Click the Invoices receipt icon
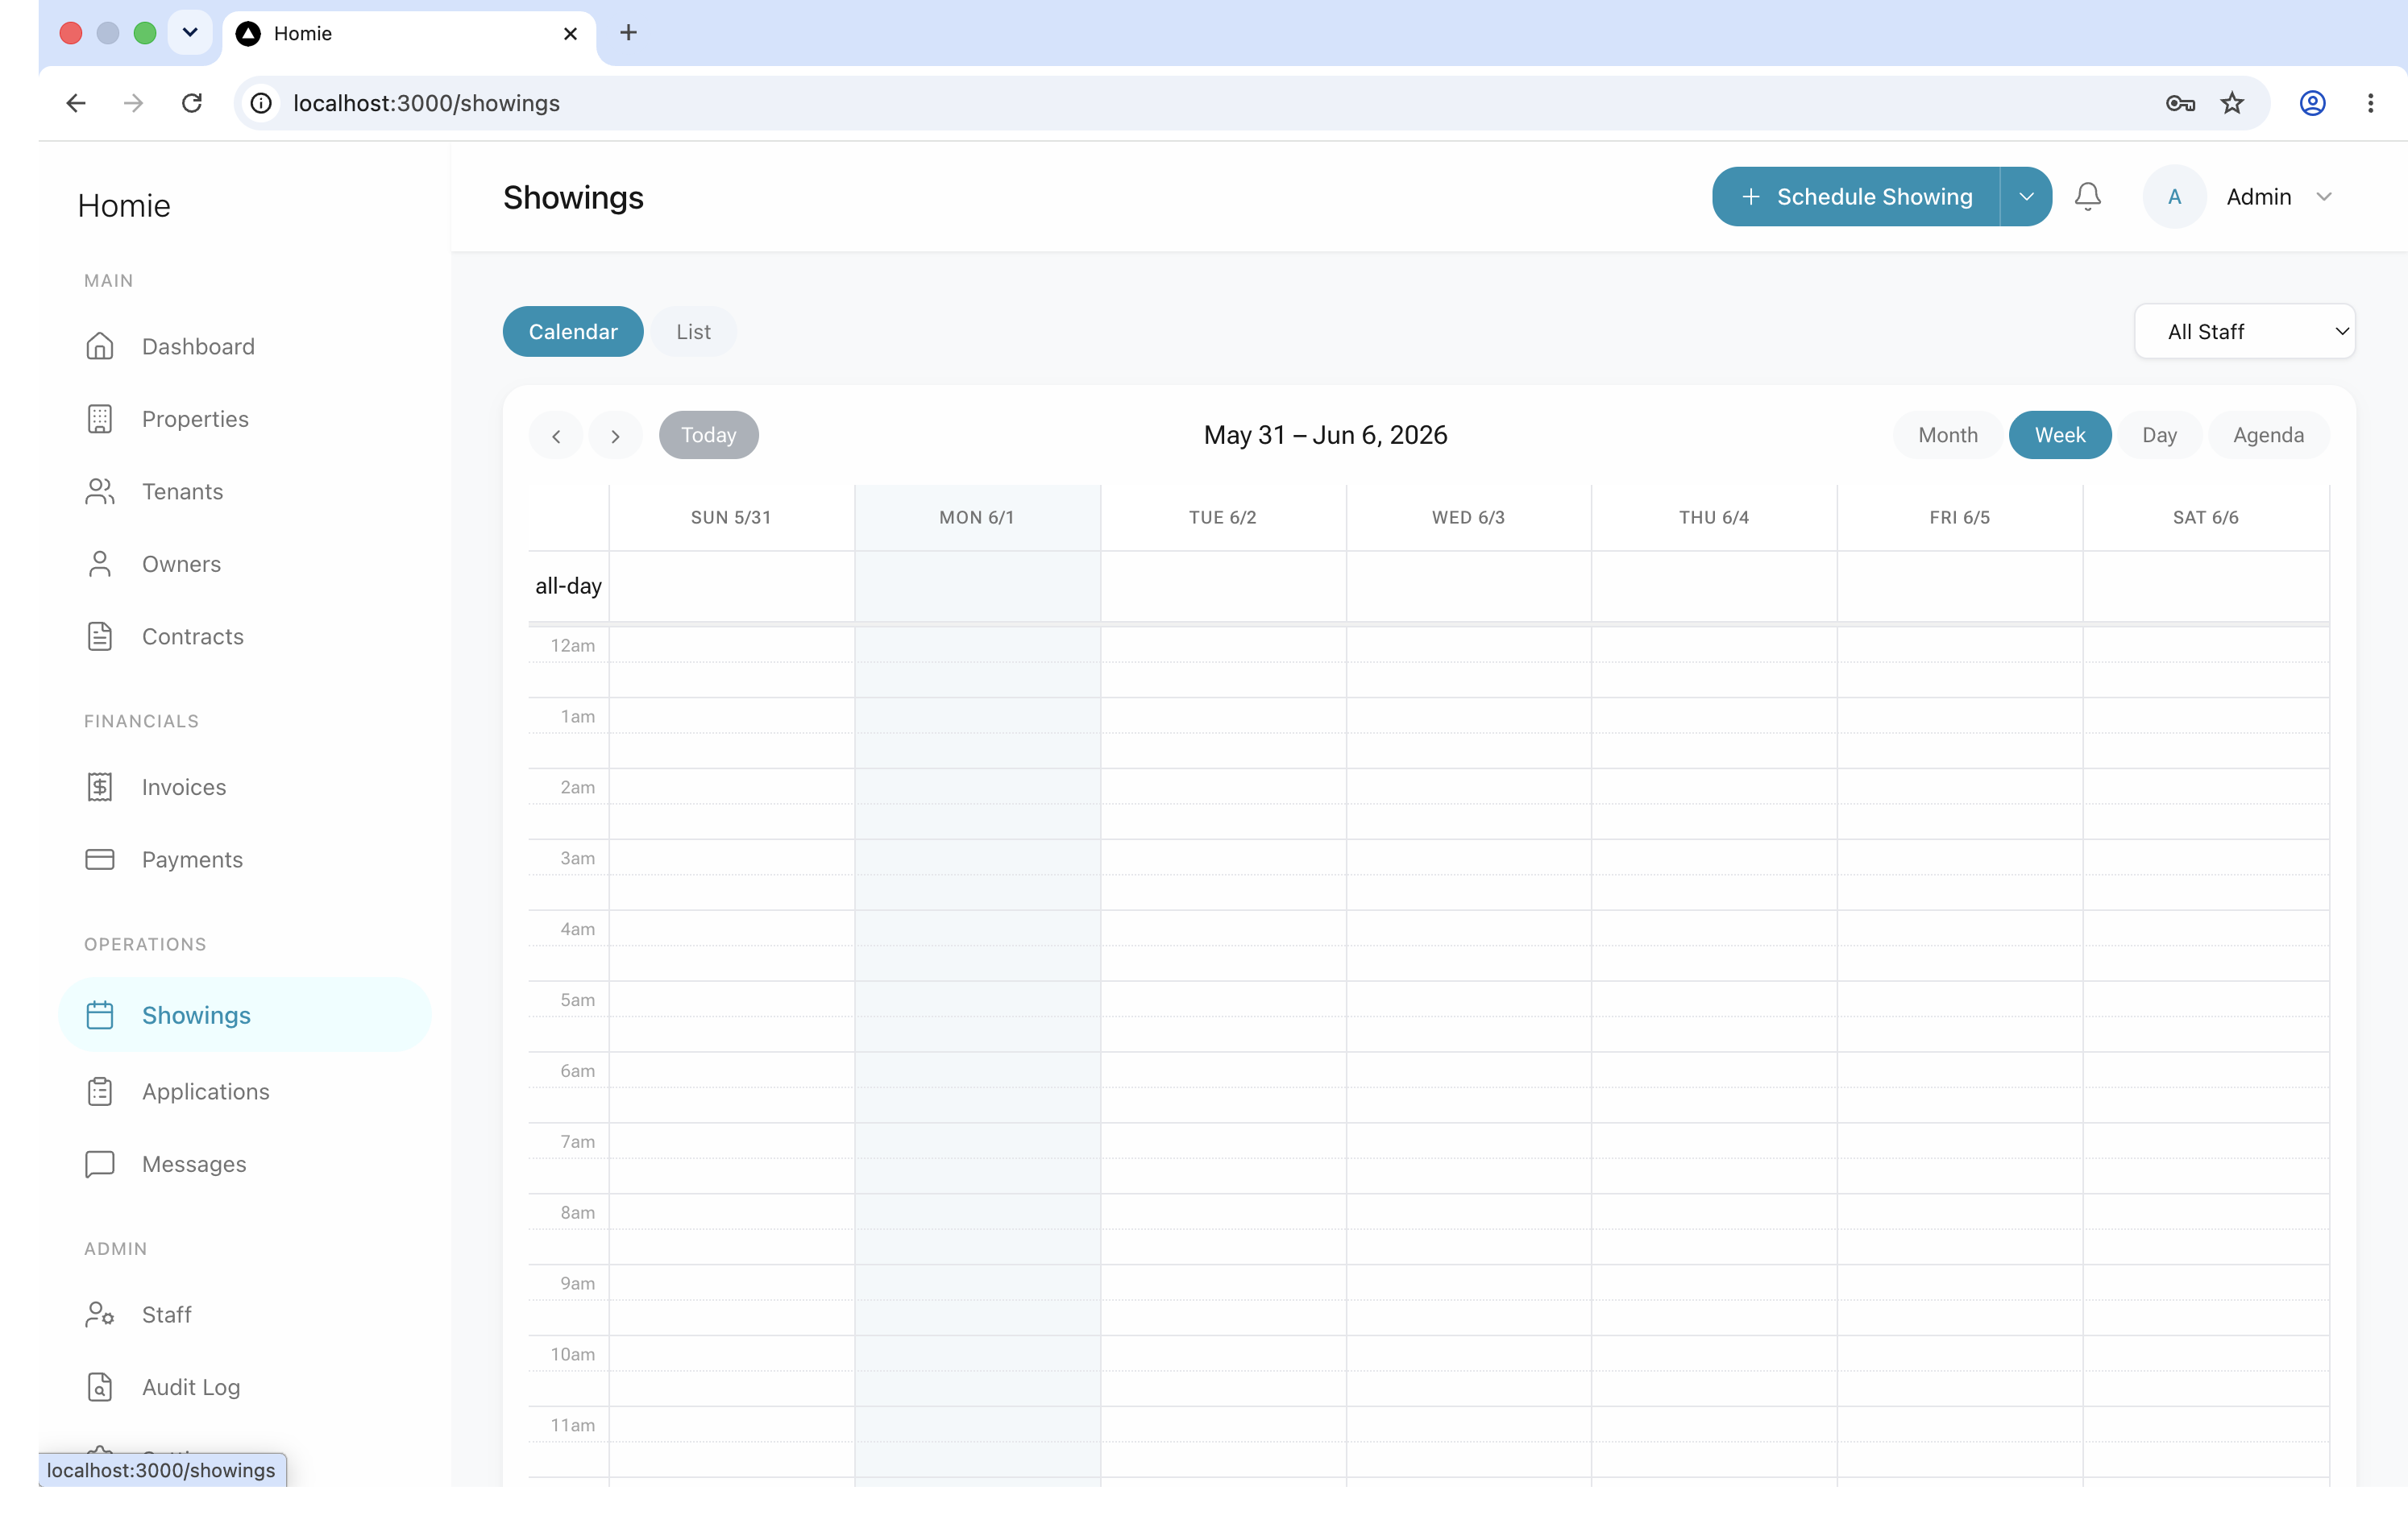 tap(100, 788)
